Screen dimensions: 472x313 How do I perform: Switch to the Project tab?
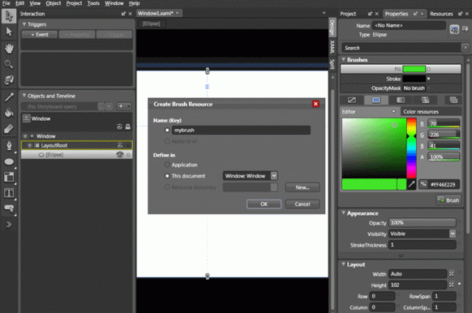coord(348,14)
